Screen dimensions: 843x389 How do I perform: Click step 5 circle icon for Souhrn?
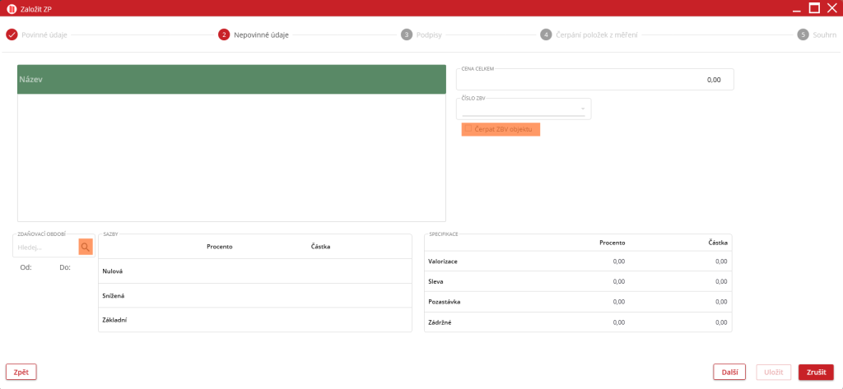coord(803,35)
